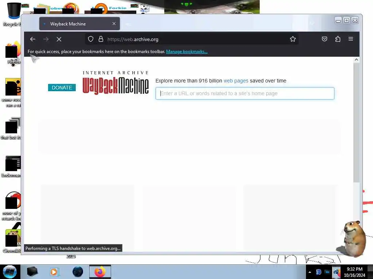Image resolution: width=373 pixels, height=279 pixels.
Task: Click the scrollbar up arrow
Action: [x=356, y=60]
